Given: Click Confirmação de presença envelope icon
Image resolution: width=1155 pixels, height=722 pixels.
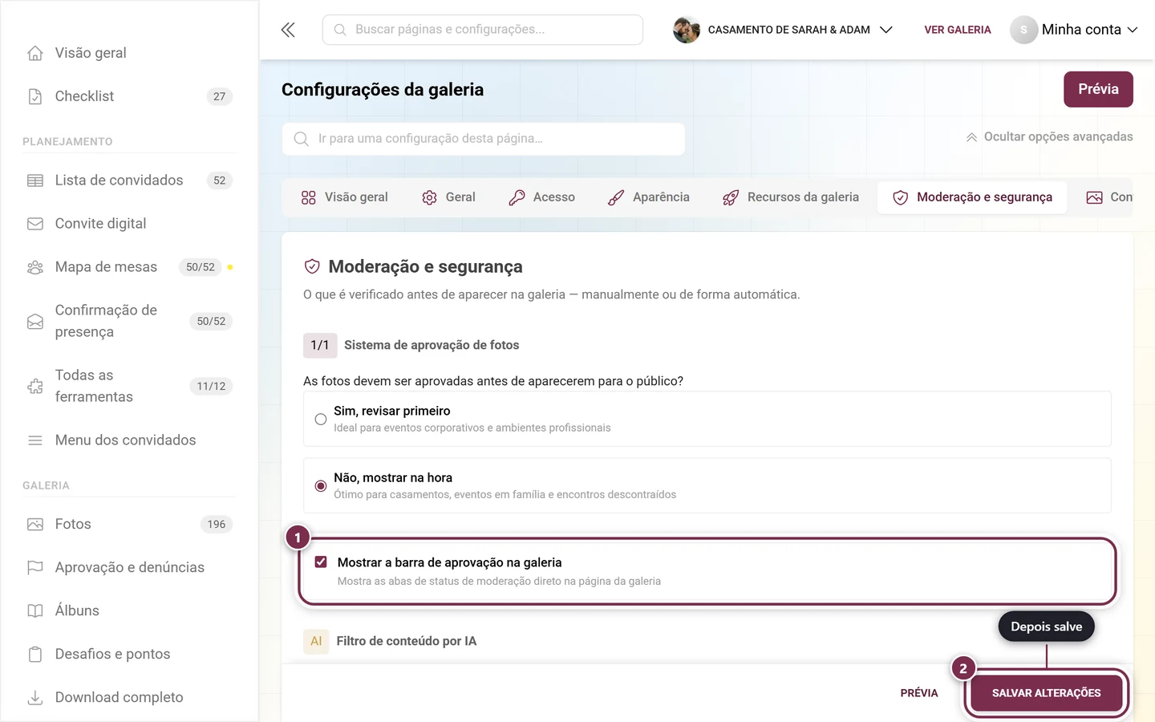Looking at the screenshot, I should 35,322.
